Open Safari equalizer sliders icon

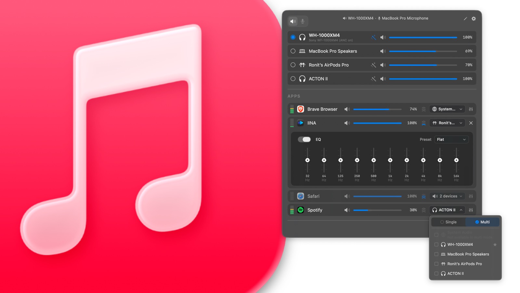point(471,196)
